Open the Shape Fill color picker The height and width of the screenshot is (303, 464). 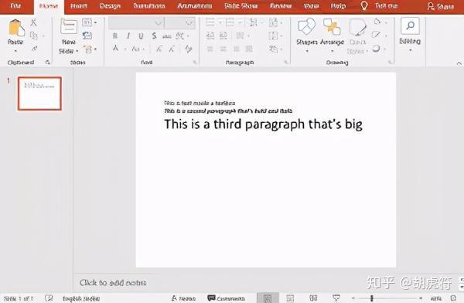[x=377, y=22]
